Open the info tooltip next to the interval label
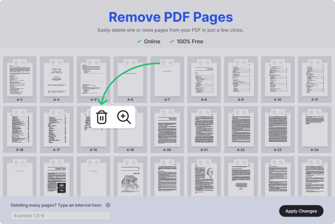Viewport: 335px width, 224px height. point(107,205)
